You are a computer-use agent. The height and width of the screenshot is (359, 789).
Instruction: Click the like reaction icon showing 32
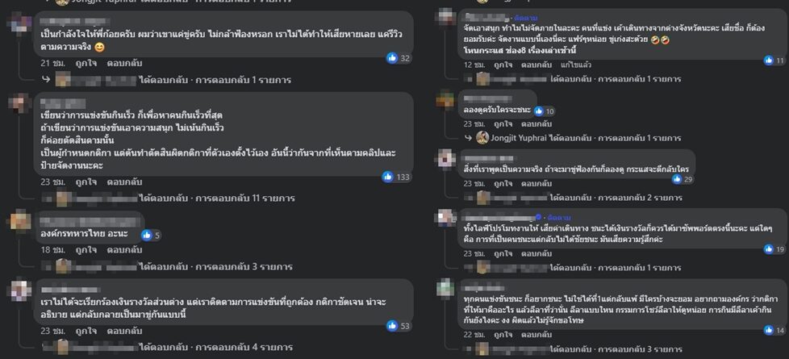click(392, 58)
